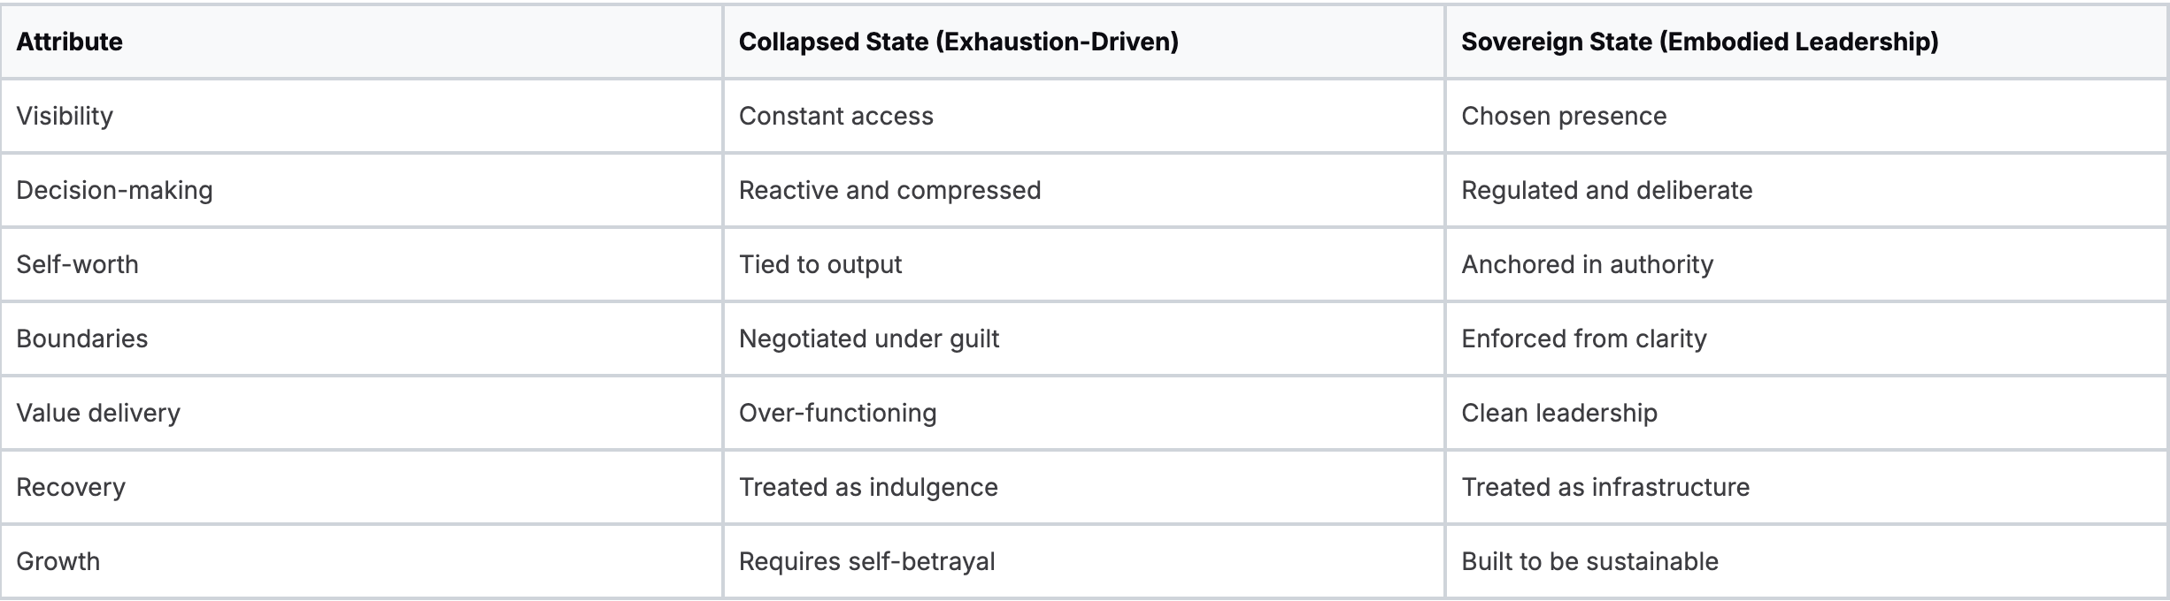Click the Clean leadership cell
Screen dimensions: 2170x601
point(1558,413)
